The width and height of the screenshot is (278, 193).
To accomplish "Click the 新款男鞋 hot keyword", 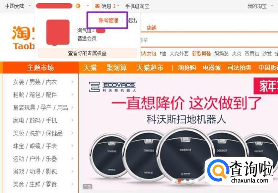I will click(201, 53).
